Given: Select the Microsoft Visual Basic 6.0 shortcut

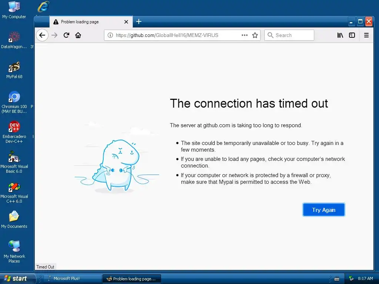Looking at the screenshot, I should click(14, 162).
